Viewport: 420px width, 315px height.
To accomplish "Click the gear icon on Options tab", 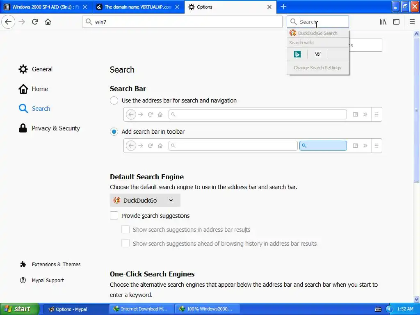I will pyautogui.click(x=191, y=7).
